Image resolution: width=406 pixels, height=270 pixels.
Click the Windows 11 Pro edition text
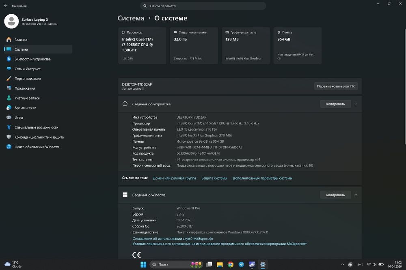tap(188, 208)
